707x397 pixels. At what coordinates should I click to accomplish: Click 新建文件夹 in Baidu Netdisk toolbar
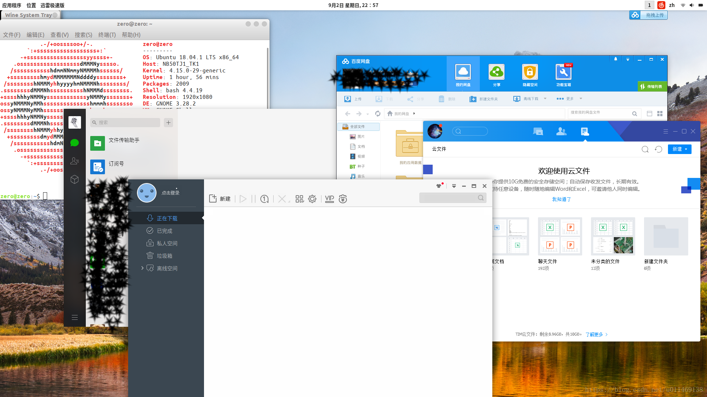(483, 99)
